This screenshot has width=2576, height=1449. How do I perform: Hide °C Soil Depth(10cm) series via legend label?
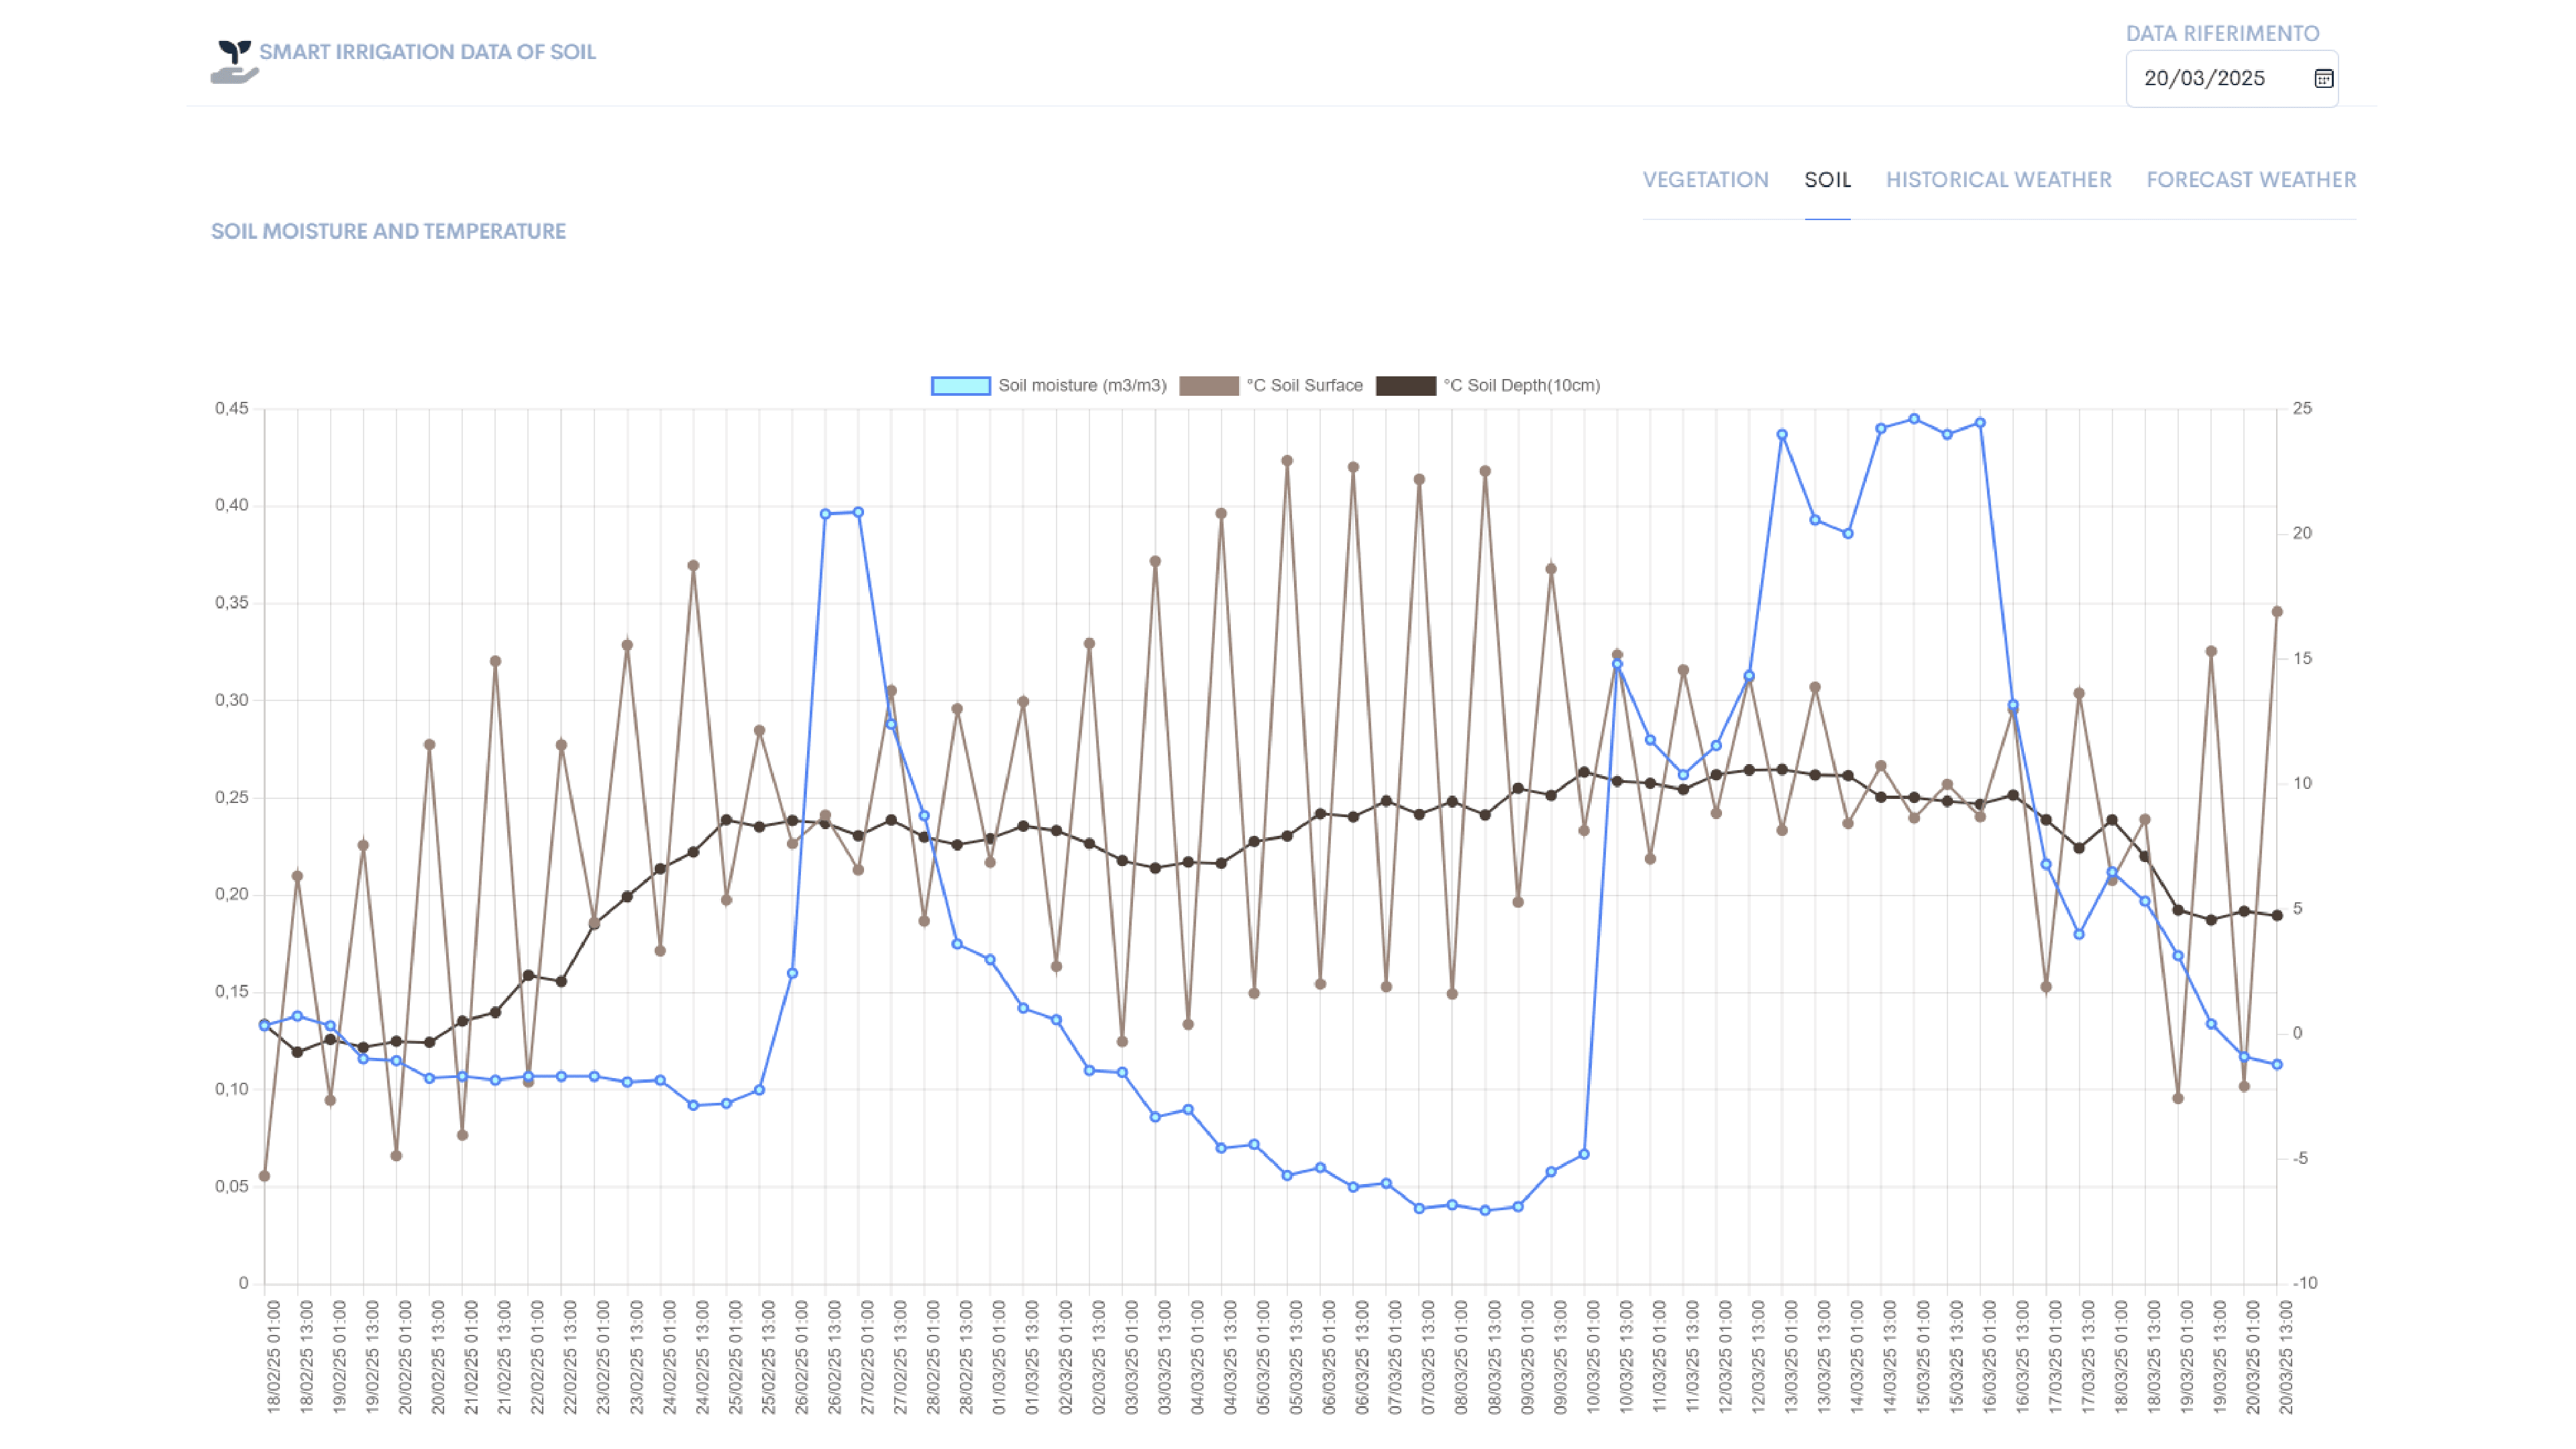pos(1521,386)
